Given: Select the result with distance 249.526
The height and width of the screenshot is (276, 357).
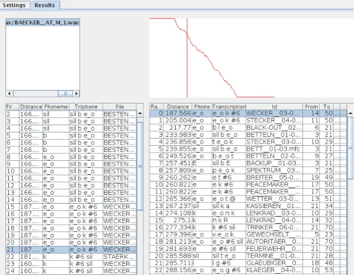Looking at the screenshot, I should tap(248, 156).
